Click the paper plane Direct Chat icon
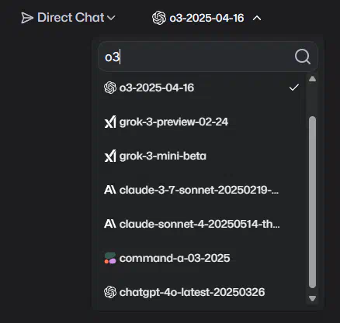Screen dimensions: 340x323 (27, 18)
